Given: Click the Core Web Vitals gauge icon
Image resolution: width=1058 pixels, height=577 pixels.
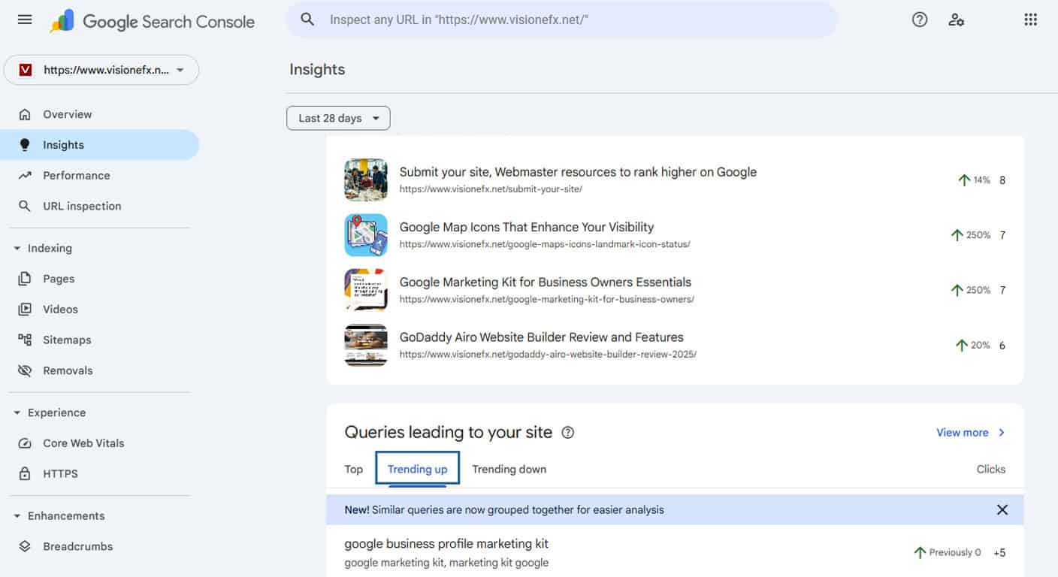Looking at the screenshot, I should [x=25, y=443].
